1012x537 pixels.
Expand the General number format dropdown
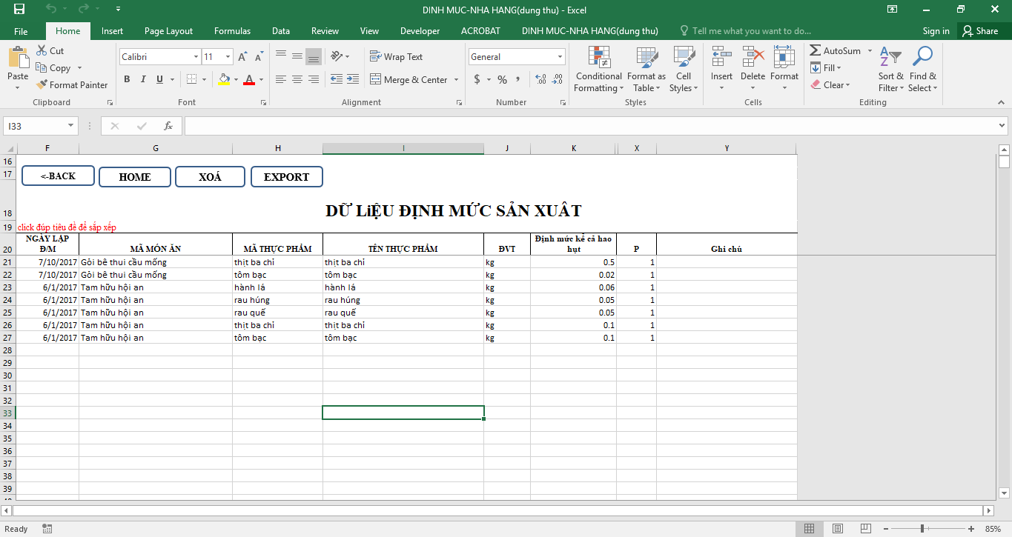pos(560,57)
